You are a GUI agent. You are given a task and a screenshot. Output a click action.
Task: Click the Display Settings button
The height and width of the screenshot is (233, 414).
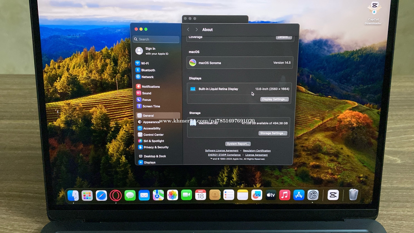click(274, 99)
